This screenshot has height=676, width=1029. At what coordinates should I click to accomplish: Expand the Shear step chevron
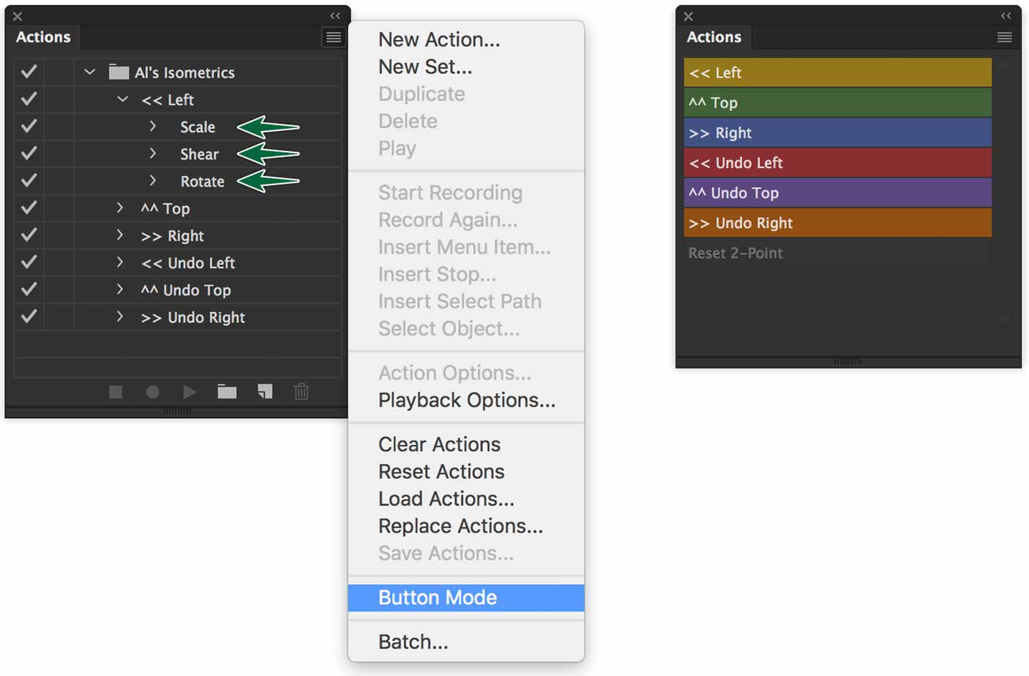[152, 154]
